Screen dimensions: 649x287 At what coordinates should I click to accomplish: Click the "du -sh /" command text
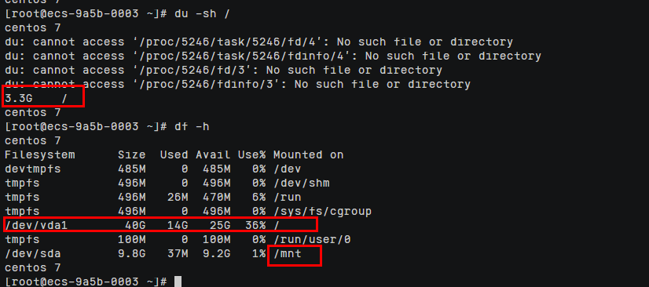(x=202, y=13)
